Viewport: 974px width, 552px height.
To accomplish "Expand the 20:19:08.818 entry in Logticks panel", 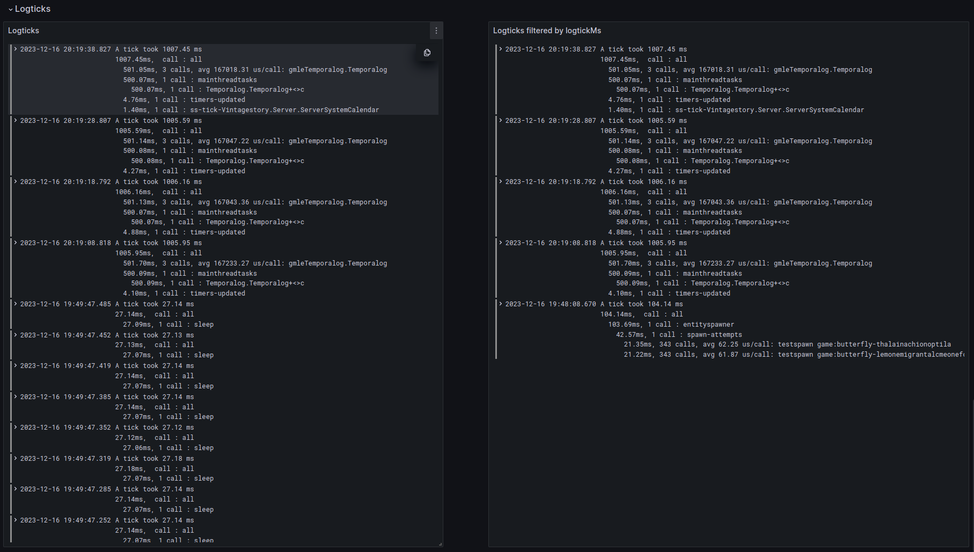I will 16,243.
